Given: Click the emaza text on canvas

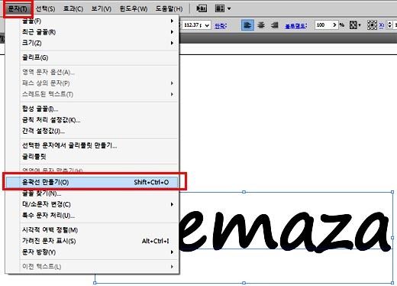Looking at the screenshot, I should [x=285, y=231].
